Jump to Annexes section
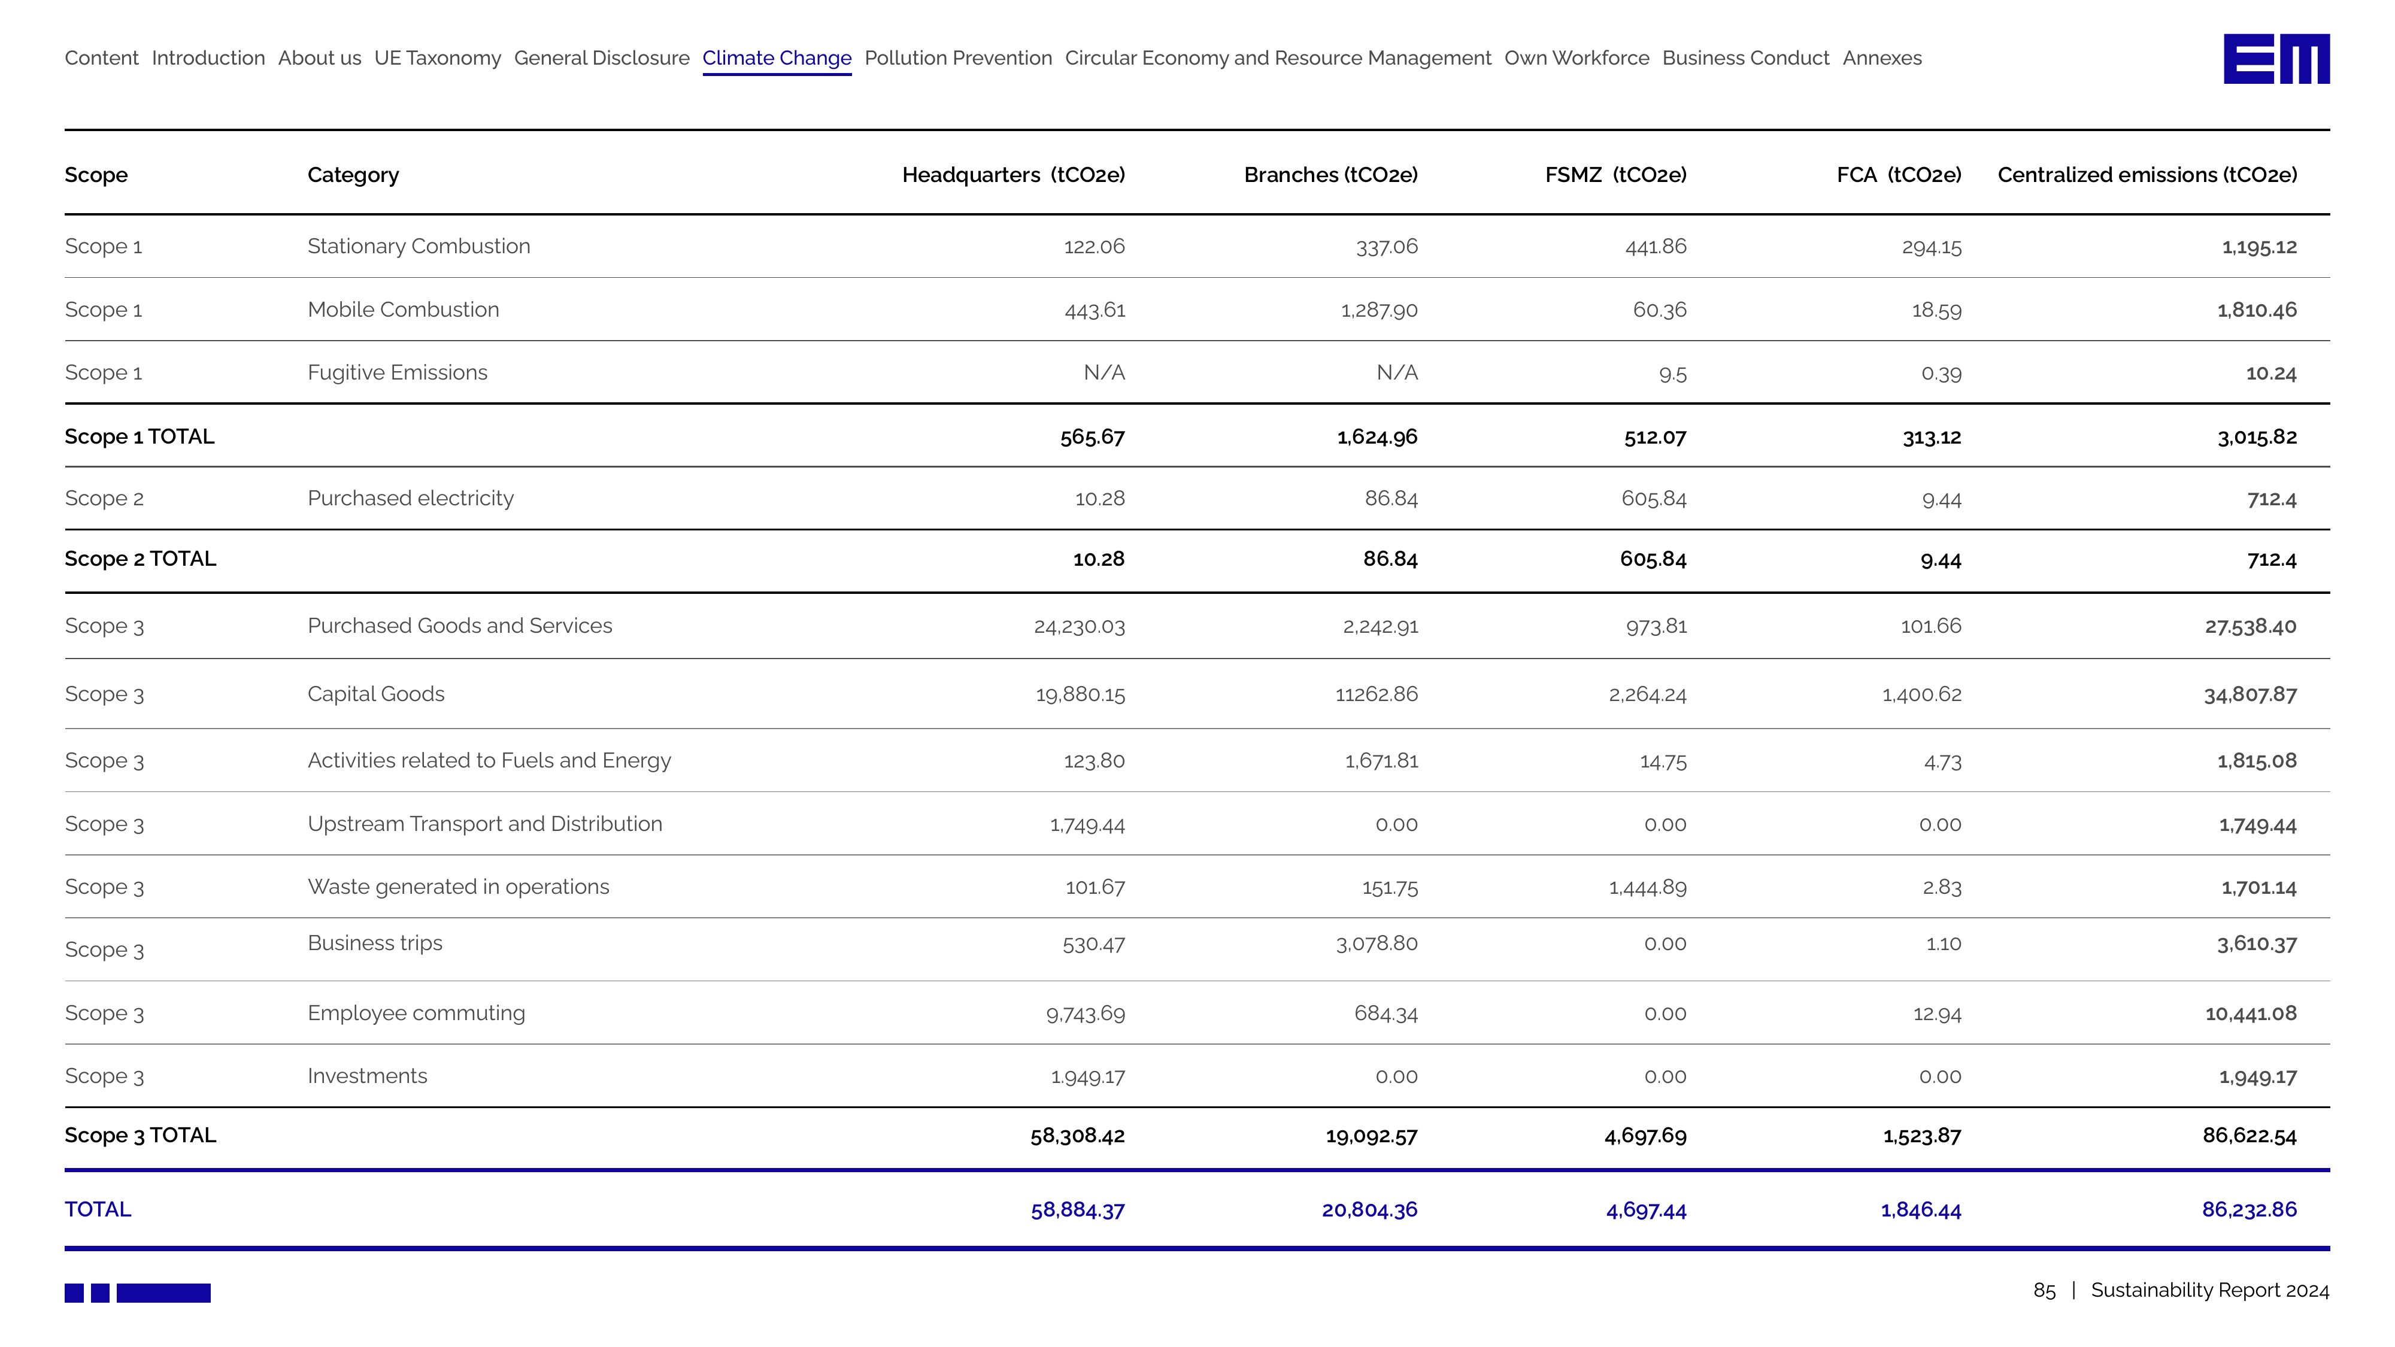This screenshot has height=1347, width=2395. pos(1882,57)
